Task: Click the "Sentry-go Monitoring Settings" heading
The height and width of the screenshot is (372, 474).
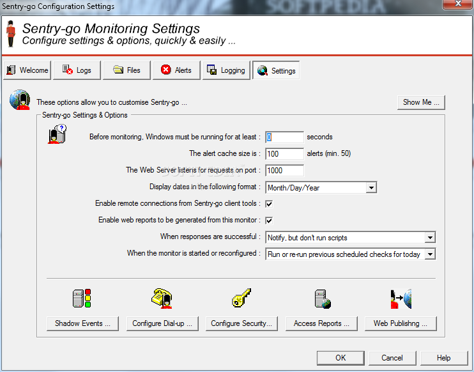Action: point(111,29)
